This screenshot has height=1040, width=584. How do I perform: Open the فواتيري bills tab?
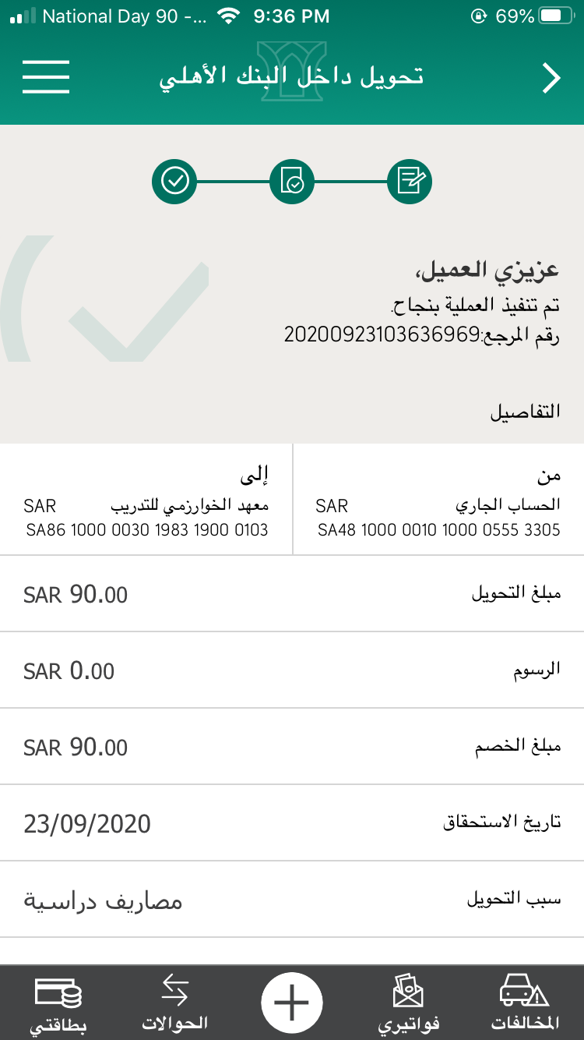[409, 1004]
